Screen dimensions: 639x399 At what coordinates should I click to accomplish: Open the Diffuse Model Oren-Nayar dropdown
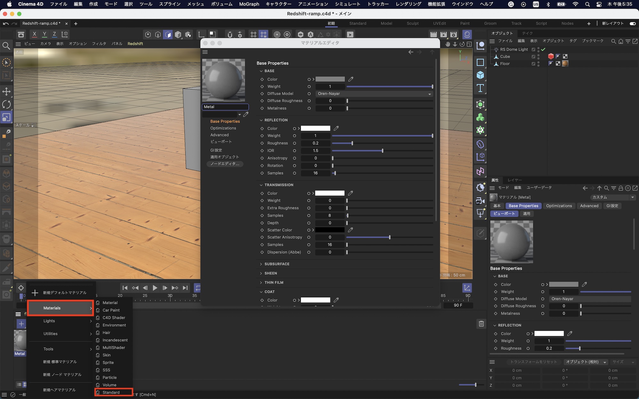pyautogui.click(x=374, y=94)
